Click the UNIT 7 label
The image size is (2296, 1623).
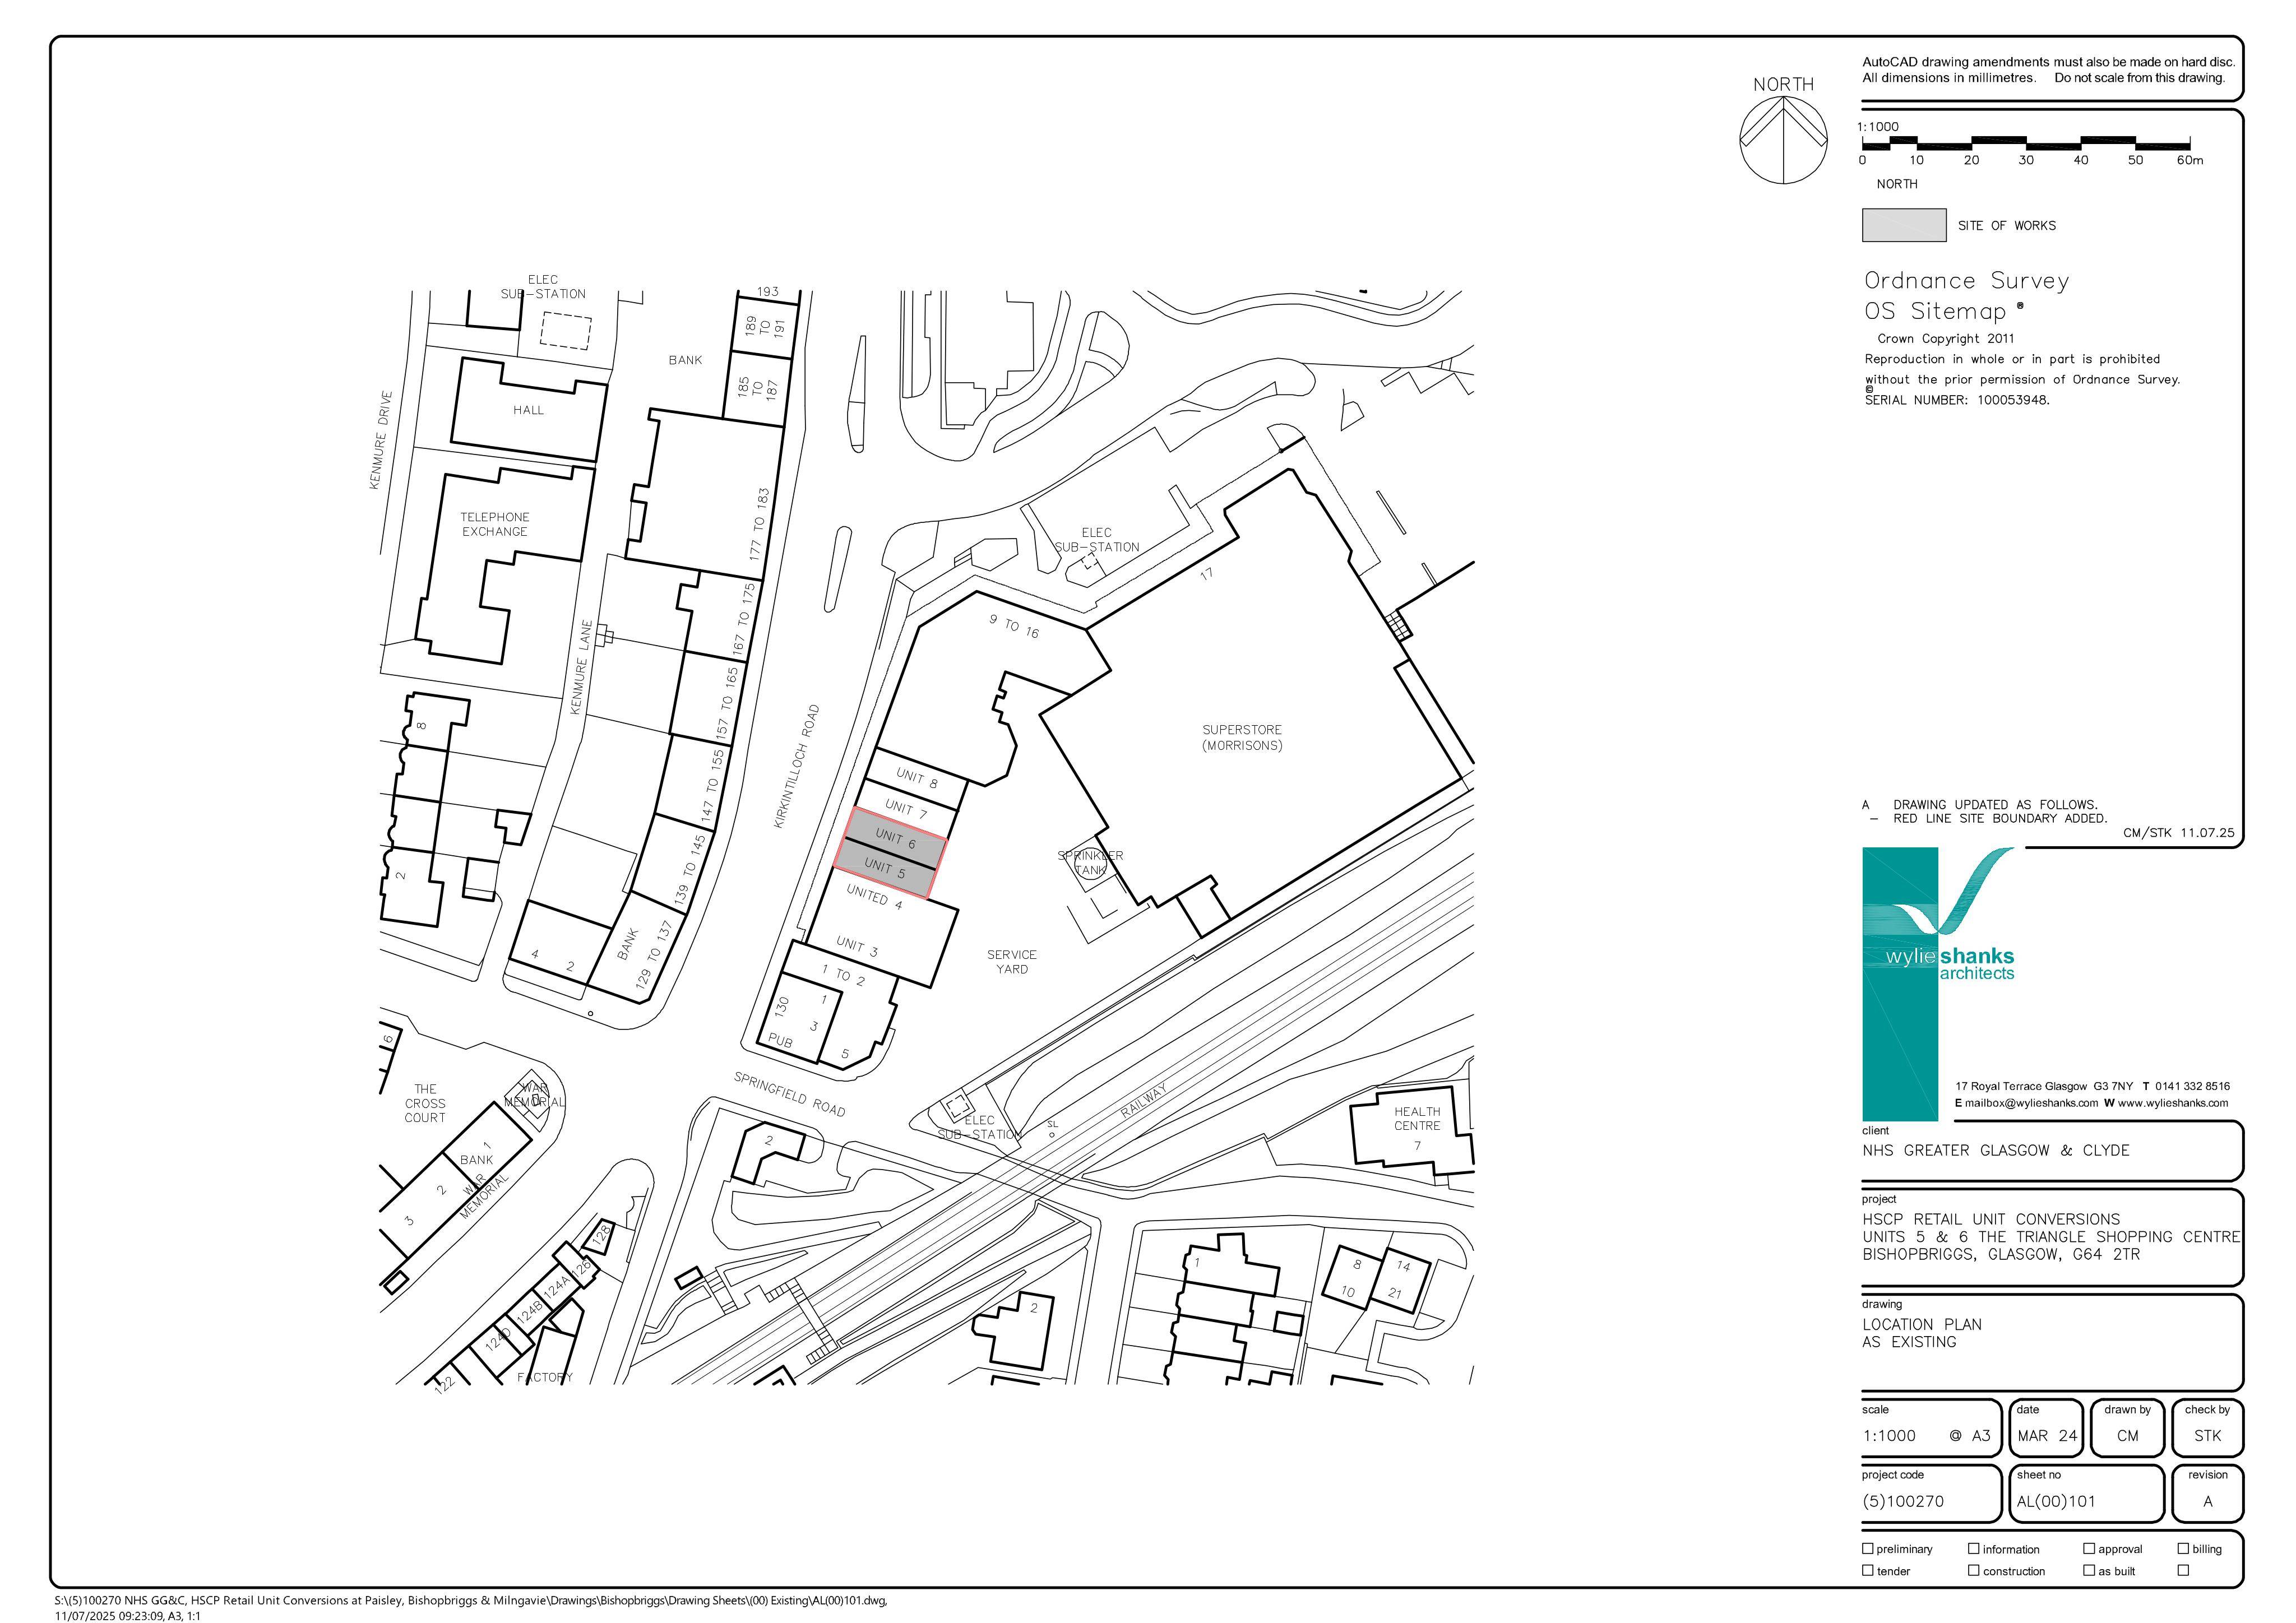pyautogui.click(x=906, y=809)
